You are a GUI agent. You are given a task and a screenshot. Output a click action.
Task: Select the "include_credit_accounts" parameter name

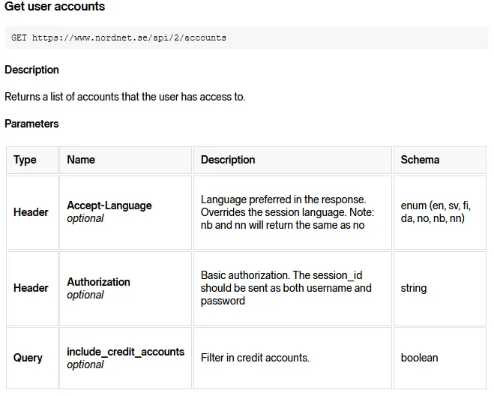(x=125, y=352)
